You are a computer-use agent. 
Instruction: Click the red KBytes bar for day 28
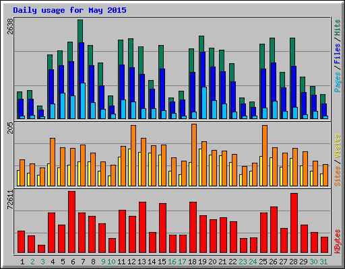294,223
